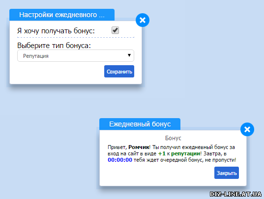Click the 'очередной бонус, не пропусти!' text
Image resolution: width=264 pixels, height=199 pixels.
[198, 160]
